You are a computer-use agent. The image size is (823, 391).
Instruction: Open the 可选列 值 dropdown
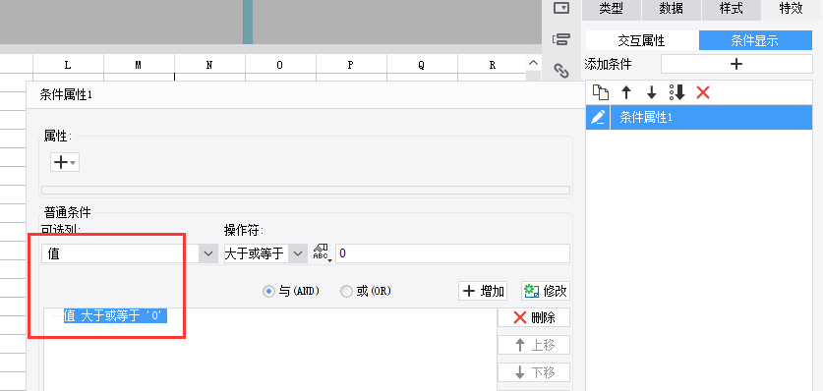[130, 253]
